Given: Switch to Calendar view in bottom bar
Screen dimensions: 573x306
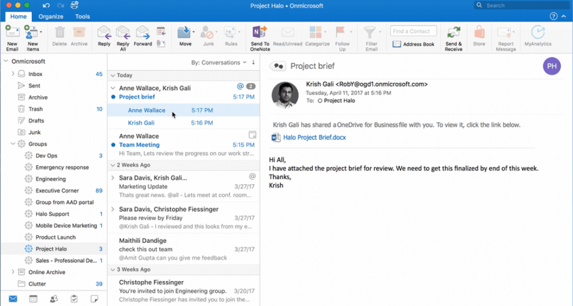Looking at the screenshot, I should pos(33,298).
